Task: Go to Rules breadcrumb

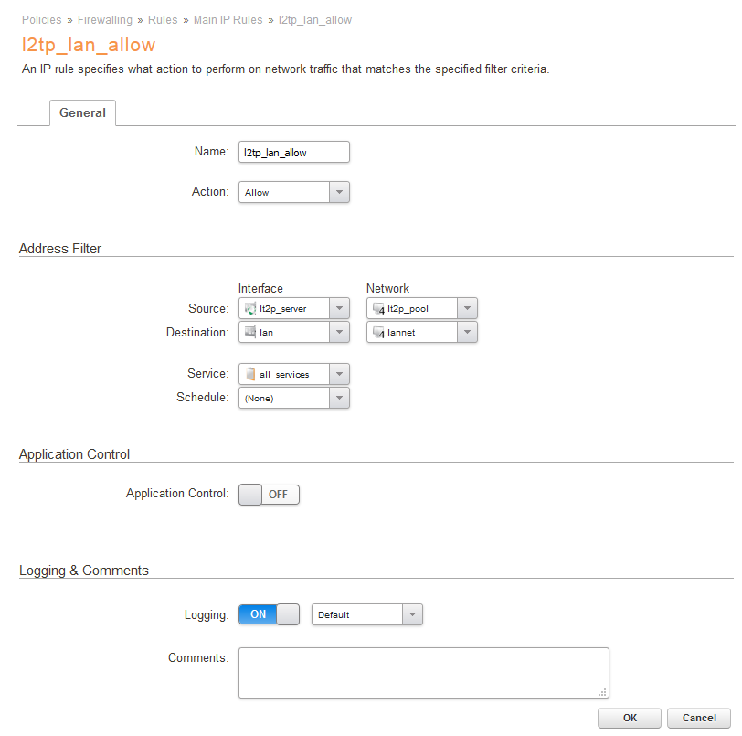Action: 163,20
